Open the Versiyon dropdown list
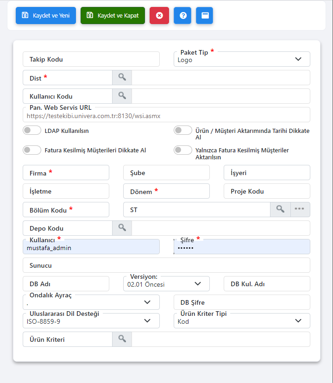 point(166,283)
